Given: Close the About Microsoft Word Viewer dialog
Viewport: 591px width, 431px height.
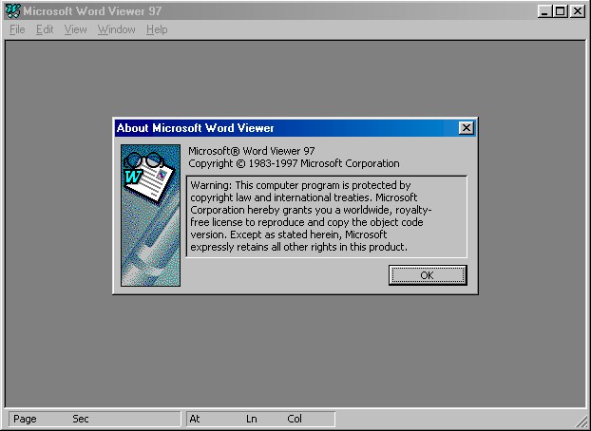Looking at the screenshot, I should (x=467, y=128).
